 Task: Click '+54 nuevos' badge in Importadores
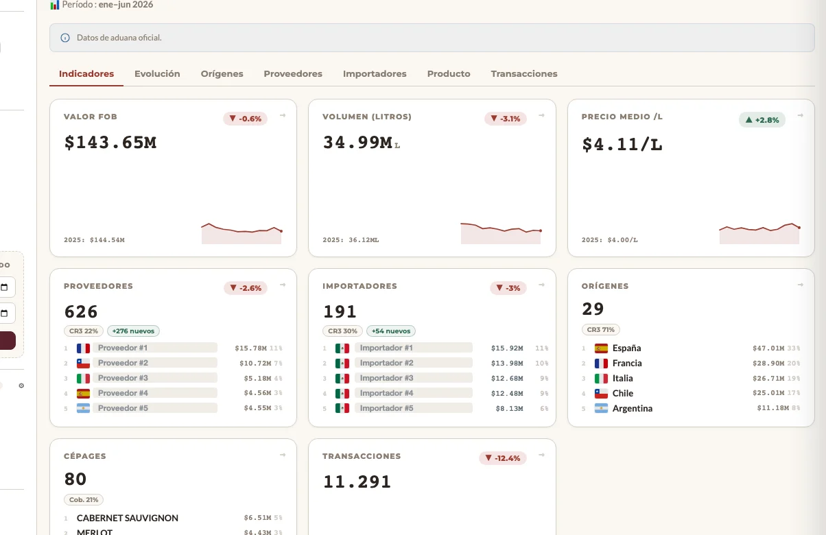(390, 331)
